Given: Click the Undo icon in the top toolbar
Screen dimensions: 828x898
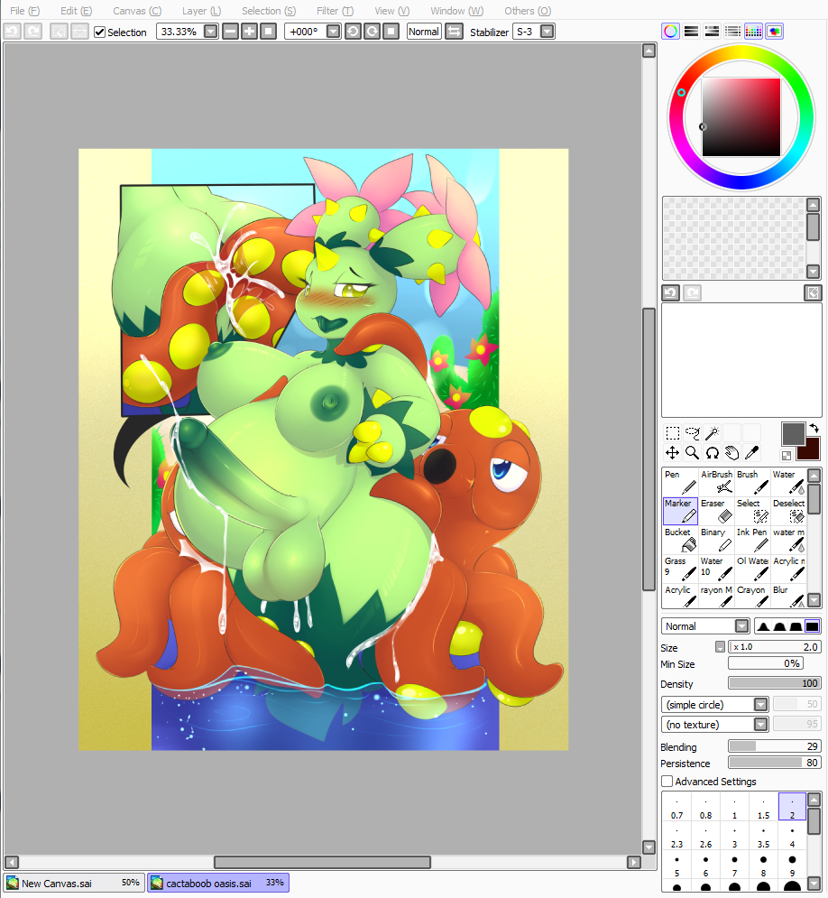Looking at the screenshot, I should (x=13, y=32).
